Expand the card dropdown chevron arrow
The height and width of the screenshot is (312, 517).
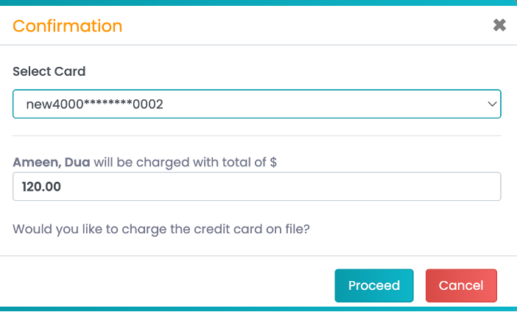(x=492, y=104)
